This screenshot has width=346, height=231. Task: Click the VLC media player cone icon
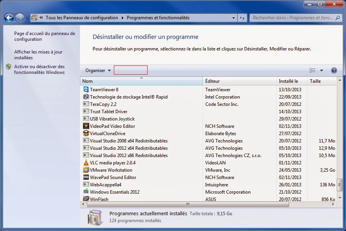(x=86, y=162)
